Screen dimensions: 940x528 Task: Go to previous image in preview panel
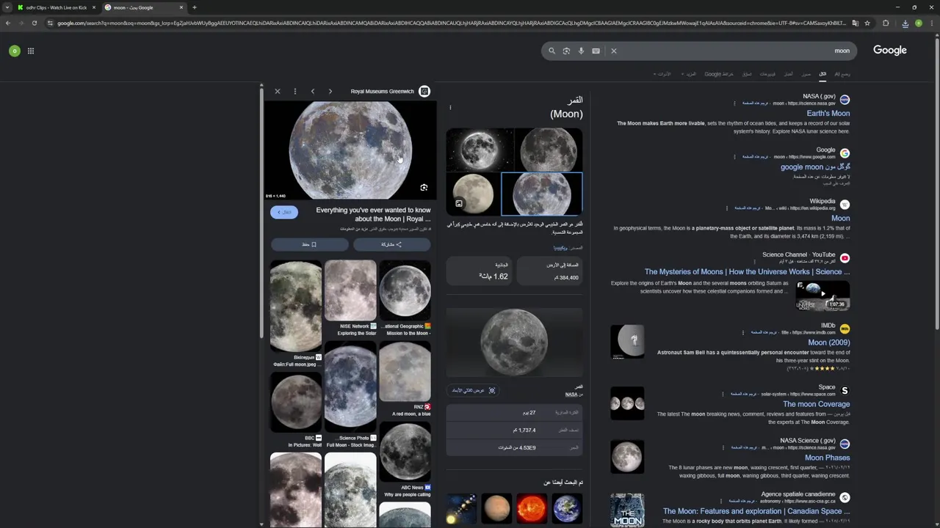(313, 92)
